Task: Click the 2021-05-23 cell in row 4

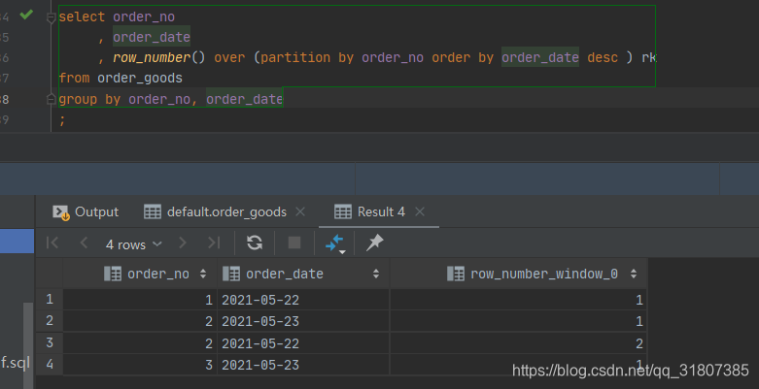Action: (x=303, y=365)
